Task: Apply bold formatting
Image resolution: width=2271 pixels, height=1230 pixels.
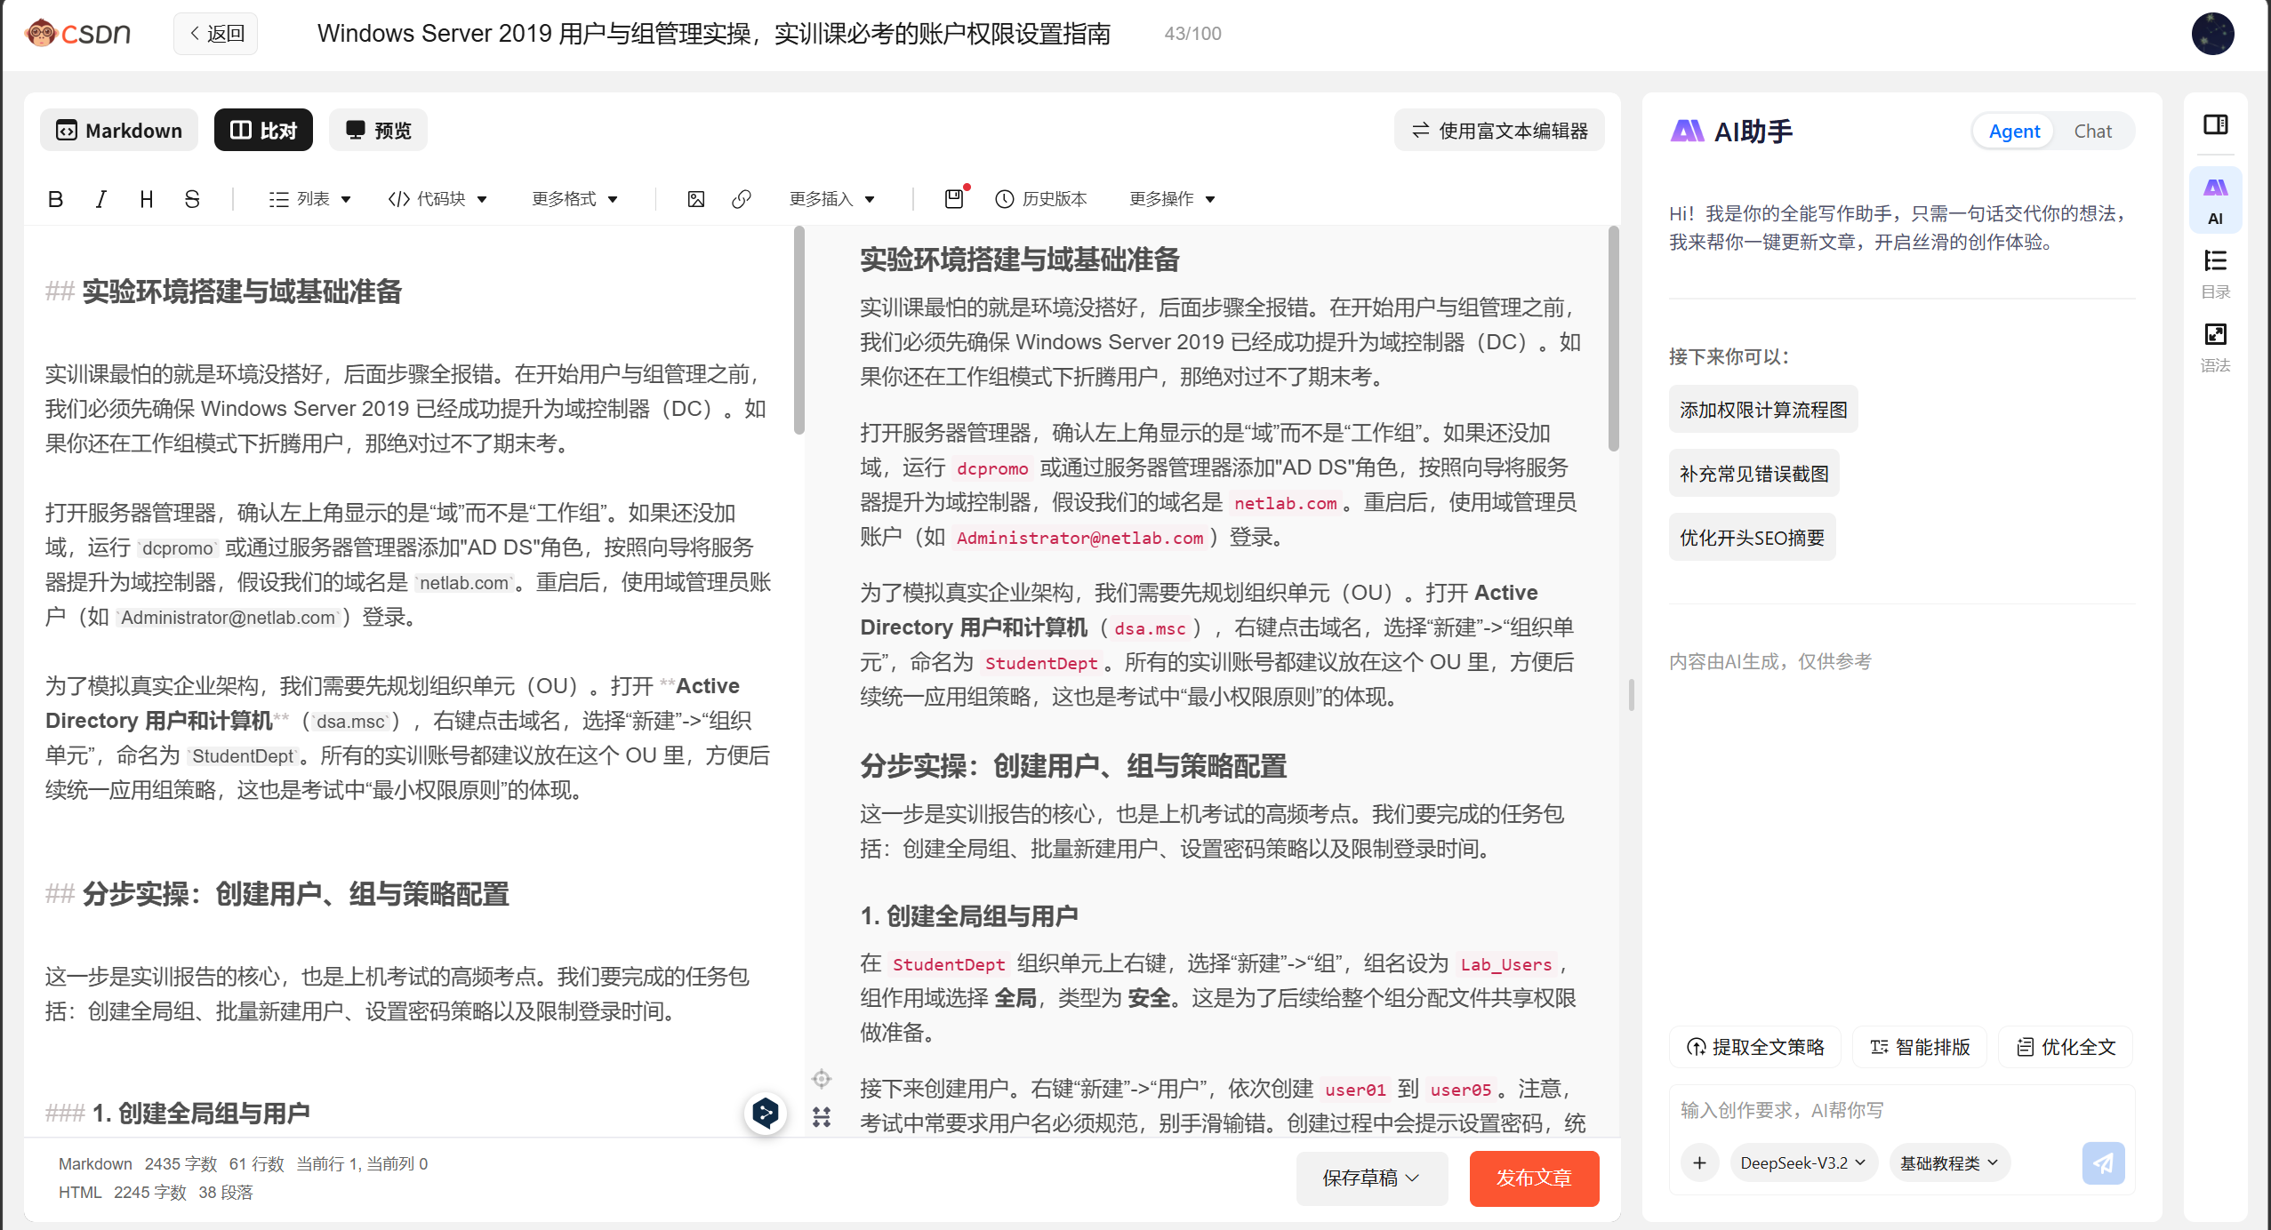Action: click(55, 199)
